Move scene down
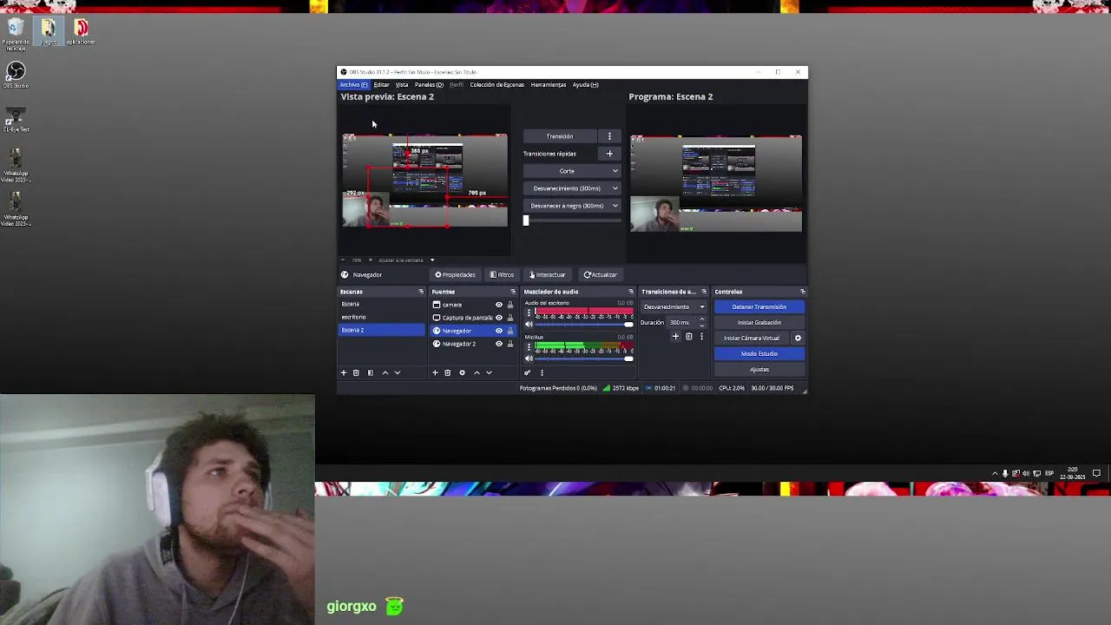The width and height of the screenshot is (1111, 625). pos(398,372)
